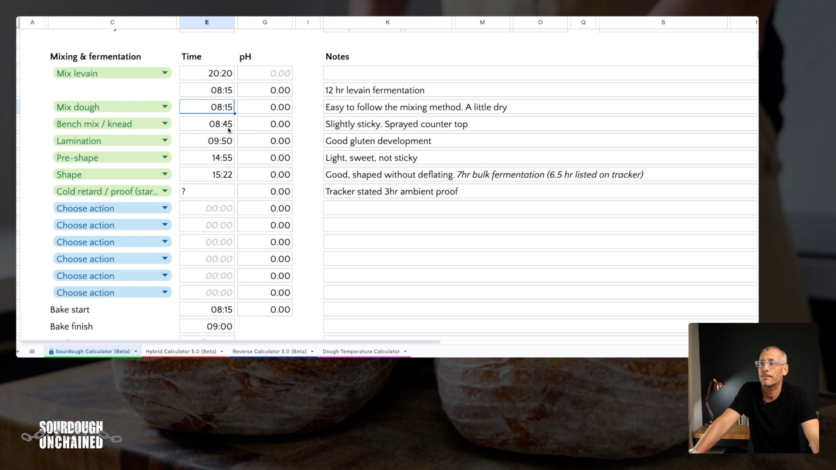Select column E header
Viewport: 836px width, 470px height.
click(207, 22)
